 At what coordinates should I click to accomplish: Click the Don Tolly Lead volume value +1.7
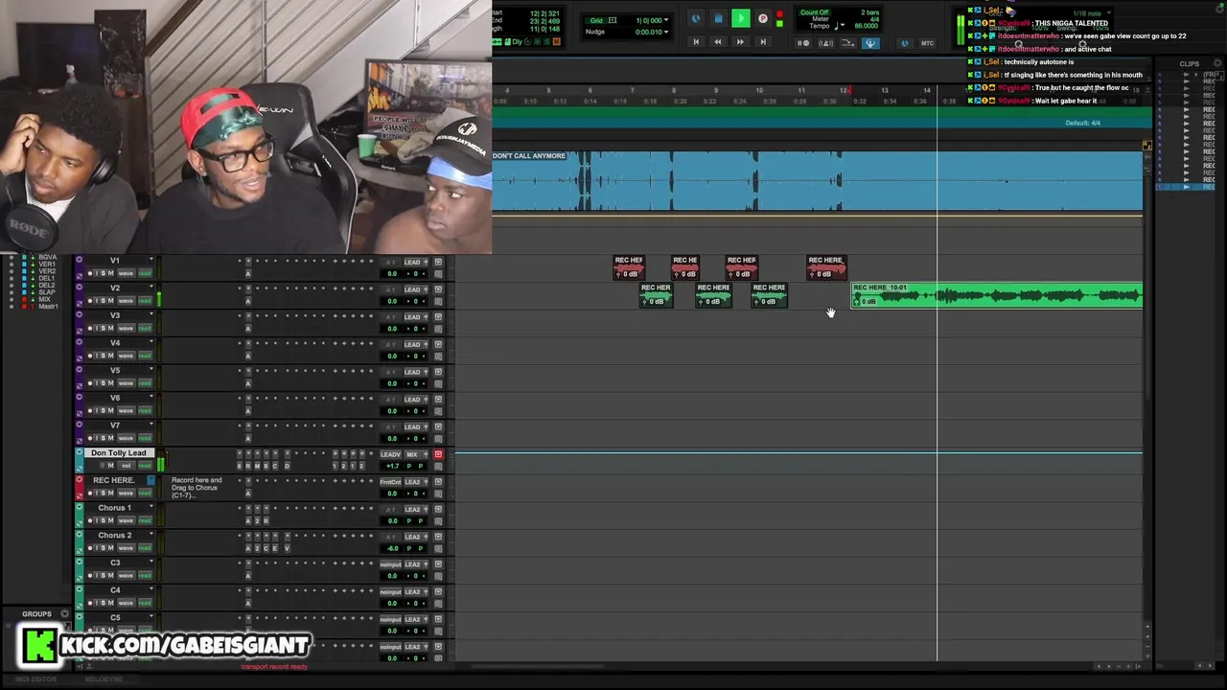[x=392, y=466]
